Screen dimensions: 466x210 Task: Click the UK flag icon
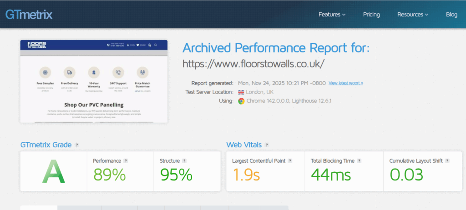(x=241, y=92)
